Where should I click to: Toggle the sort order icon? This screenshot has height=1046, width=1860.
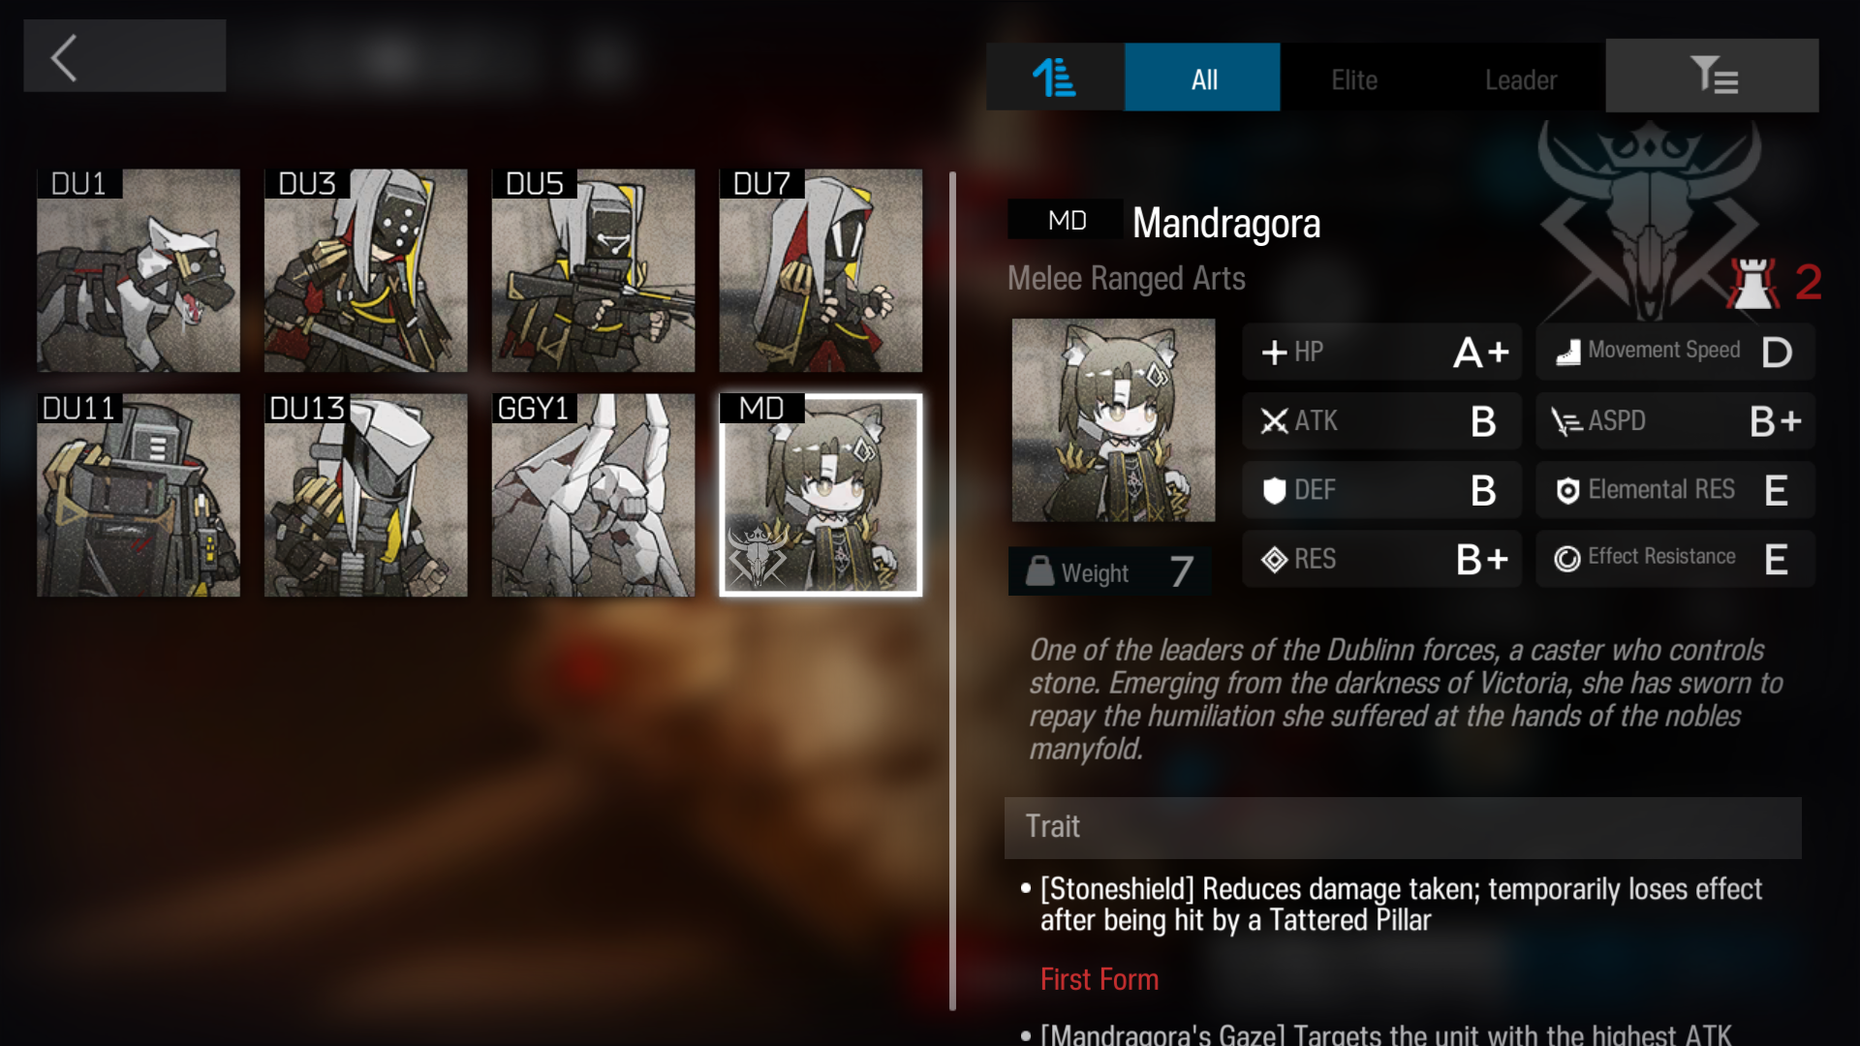(1054, 77)
